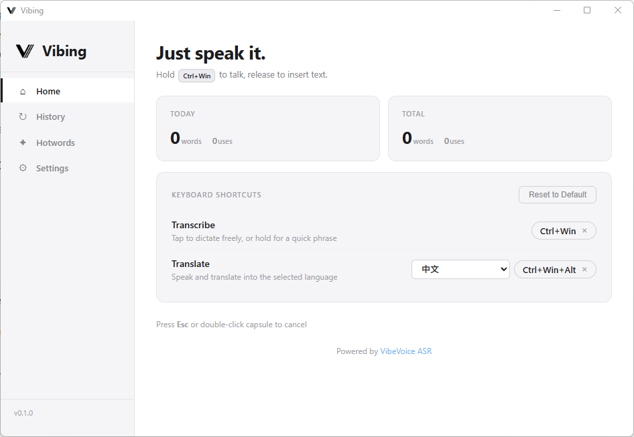Click the Ctrl+Win Transcribe shortcut field
Viewport: 634px width, 437px height.
point(558,231)
